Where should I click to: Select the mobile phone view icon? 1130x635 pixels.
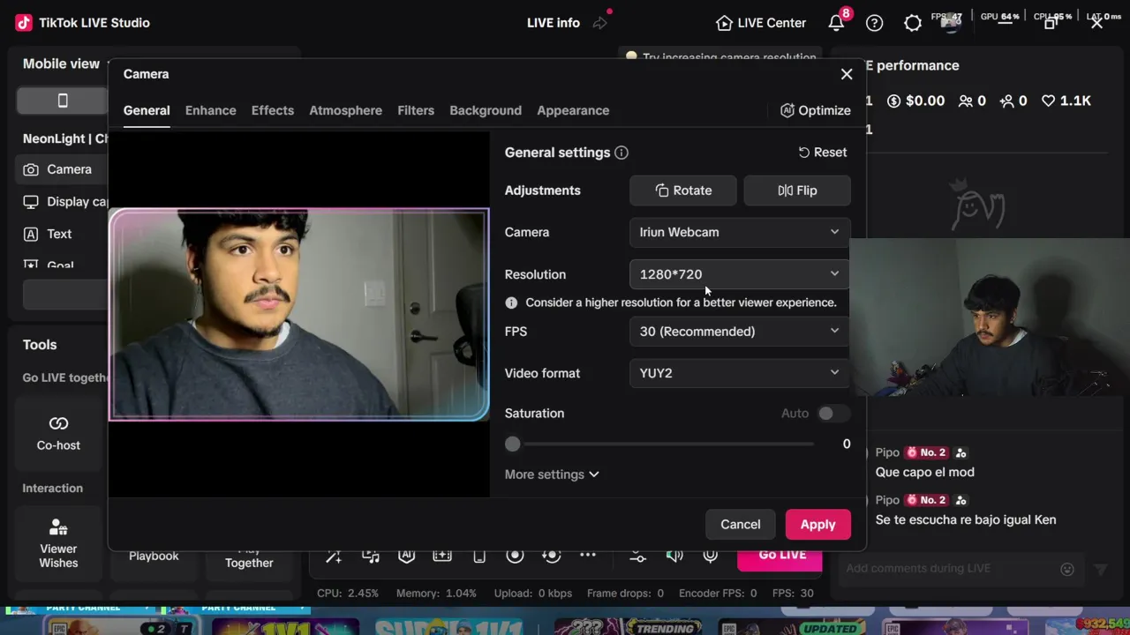coord(63,101)
